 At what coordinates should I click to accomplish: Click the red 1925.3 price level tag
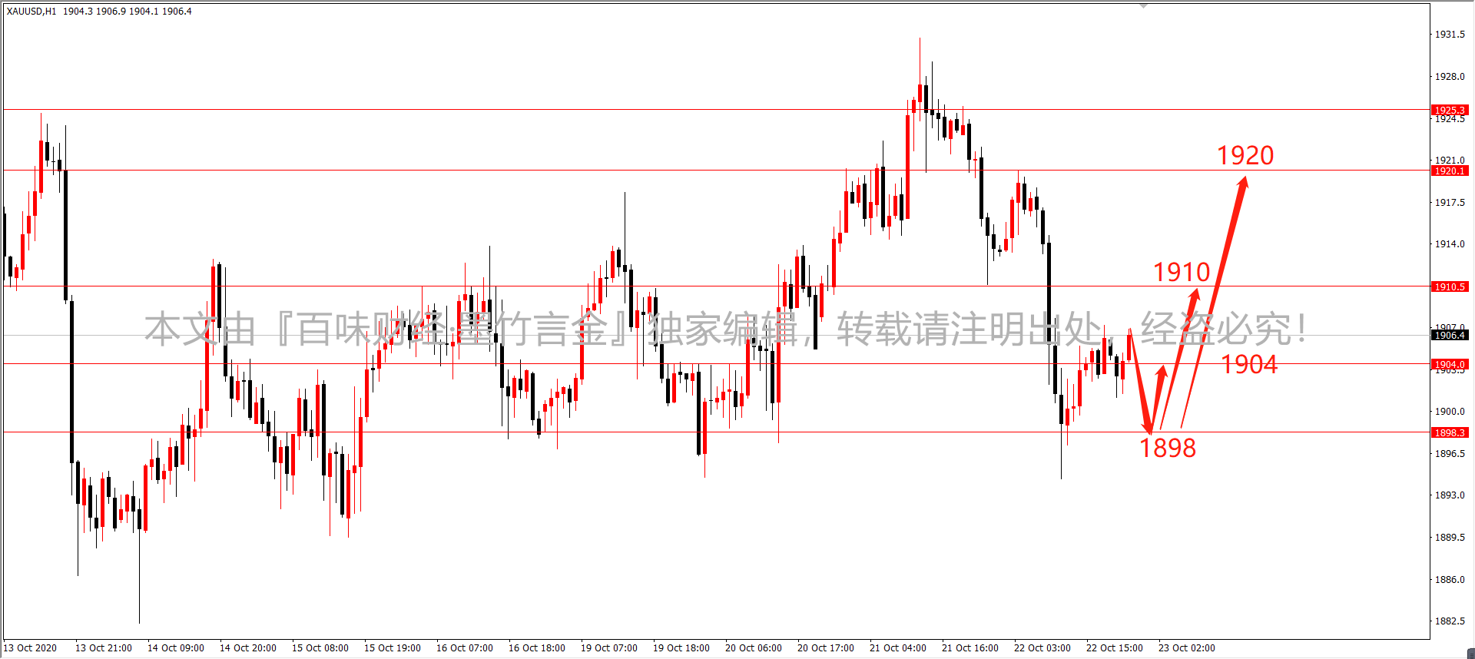(x=1450, y=110)
